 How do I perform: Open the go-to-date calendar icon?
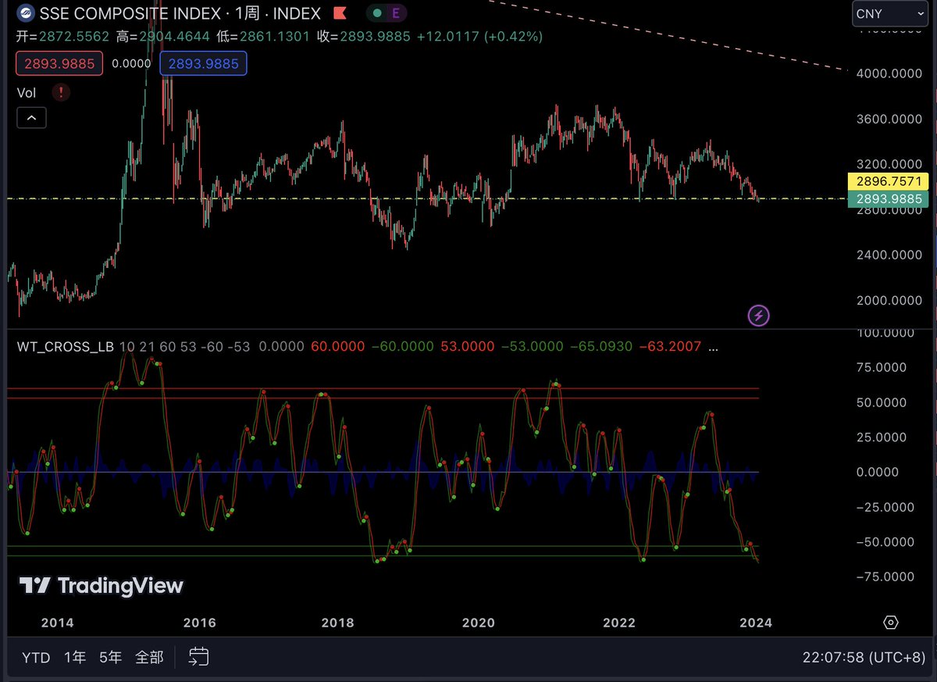click(198, 657)
